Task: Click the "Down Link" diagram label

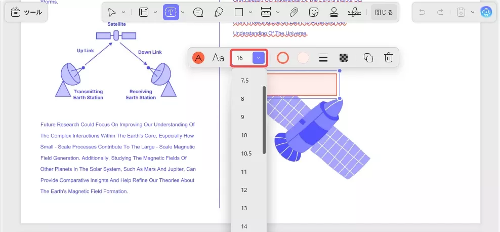Action: pos(150,52)
